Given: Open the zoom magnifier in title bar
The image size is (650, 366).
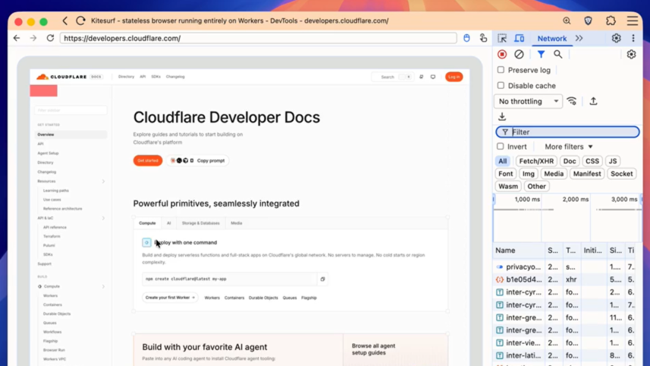Looking at the screenshot, I should (x=567, y=21).
